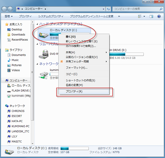Click システムのプロパティ toolbar button
Screen dimensions: 165x158
point(51,16)
